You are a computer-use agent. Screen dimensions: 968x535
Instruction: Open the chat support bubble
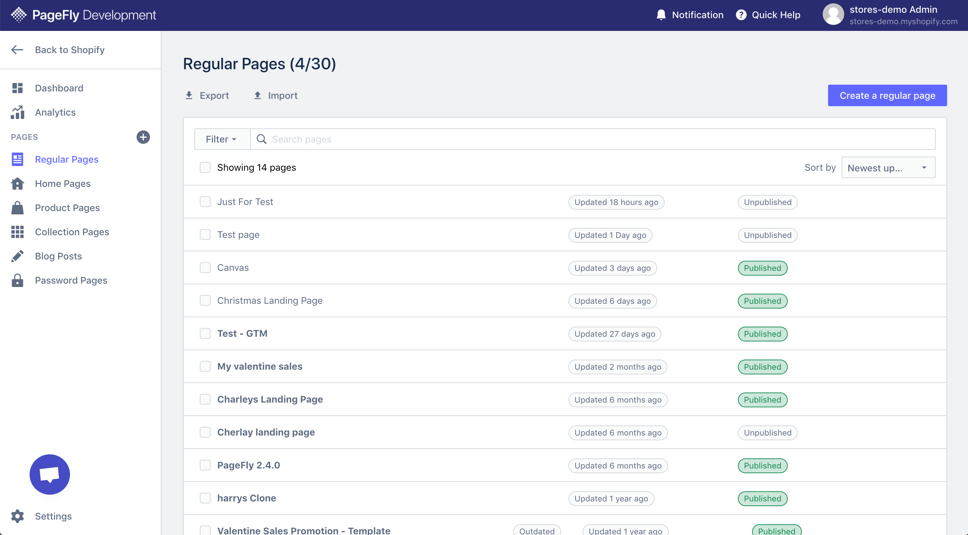(x=49, y=475)
